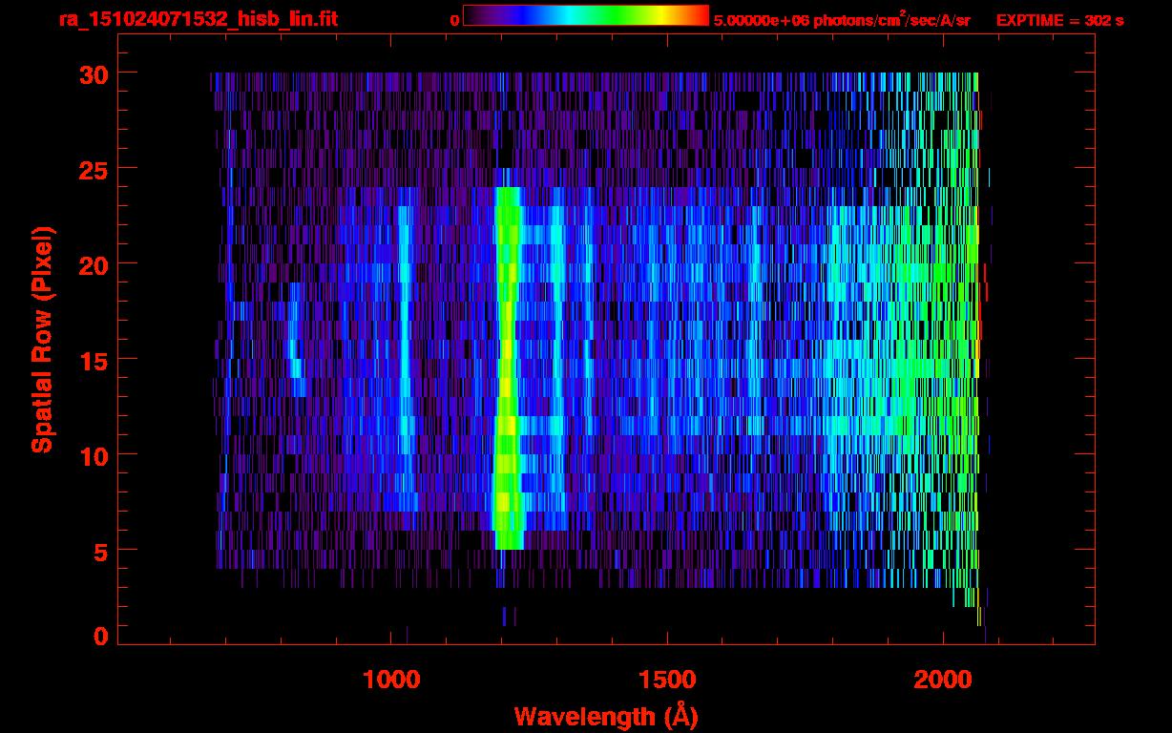Click the color bar minimum value 0
The image size is (1172, 733).
pyautogui.click(x=454, y=19)
